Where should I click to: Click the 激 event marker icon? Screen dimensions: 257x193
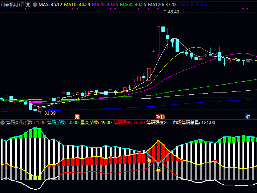77,116
